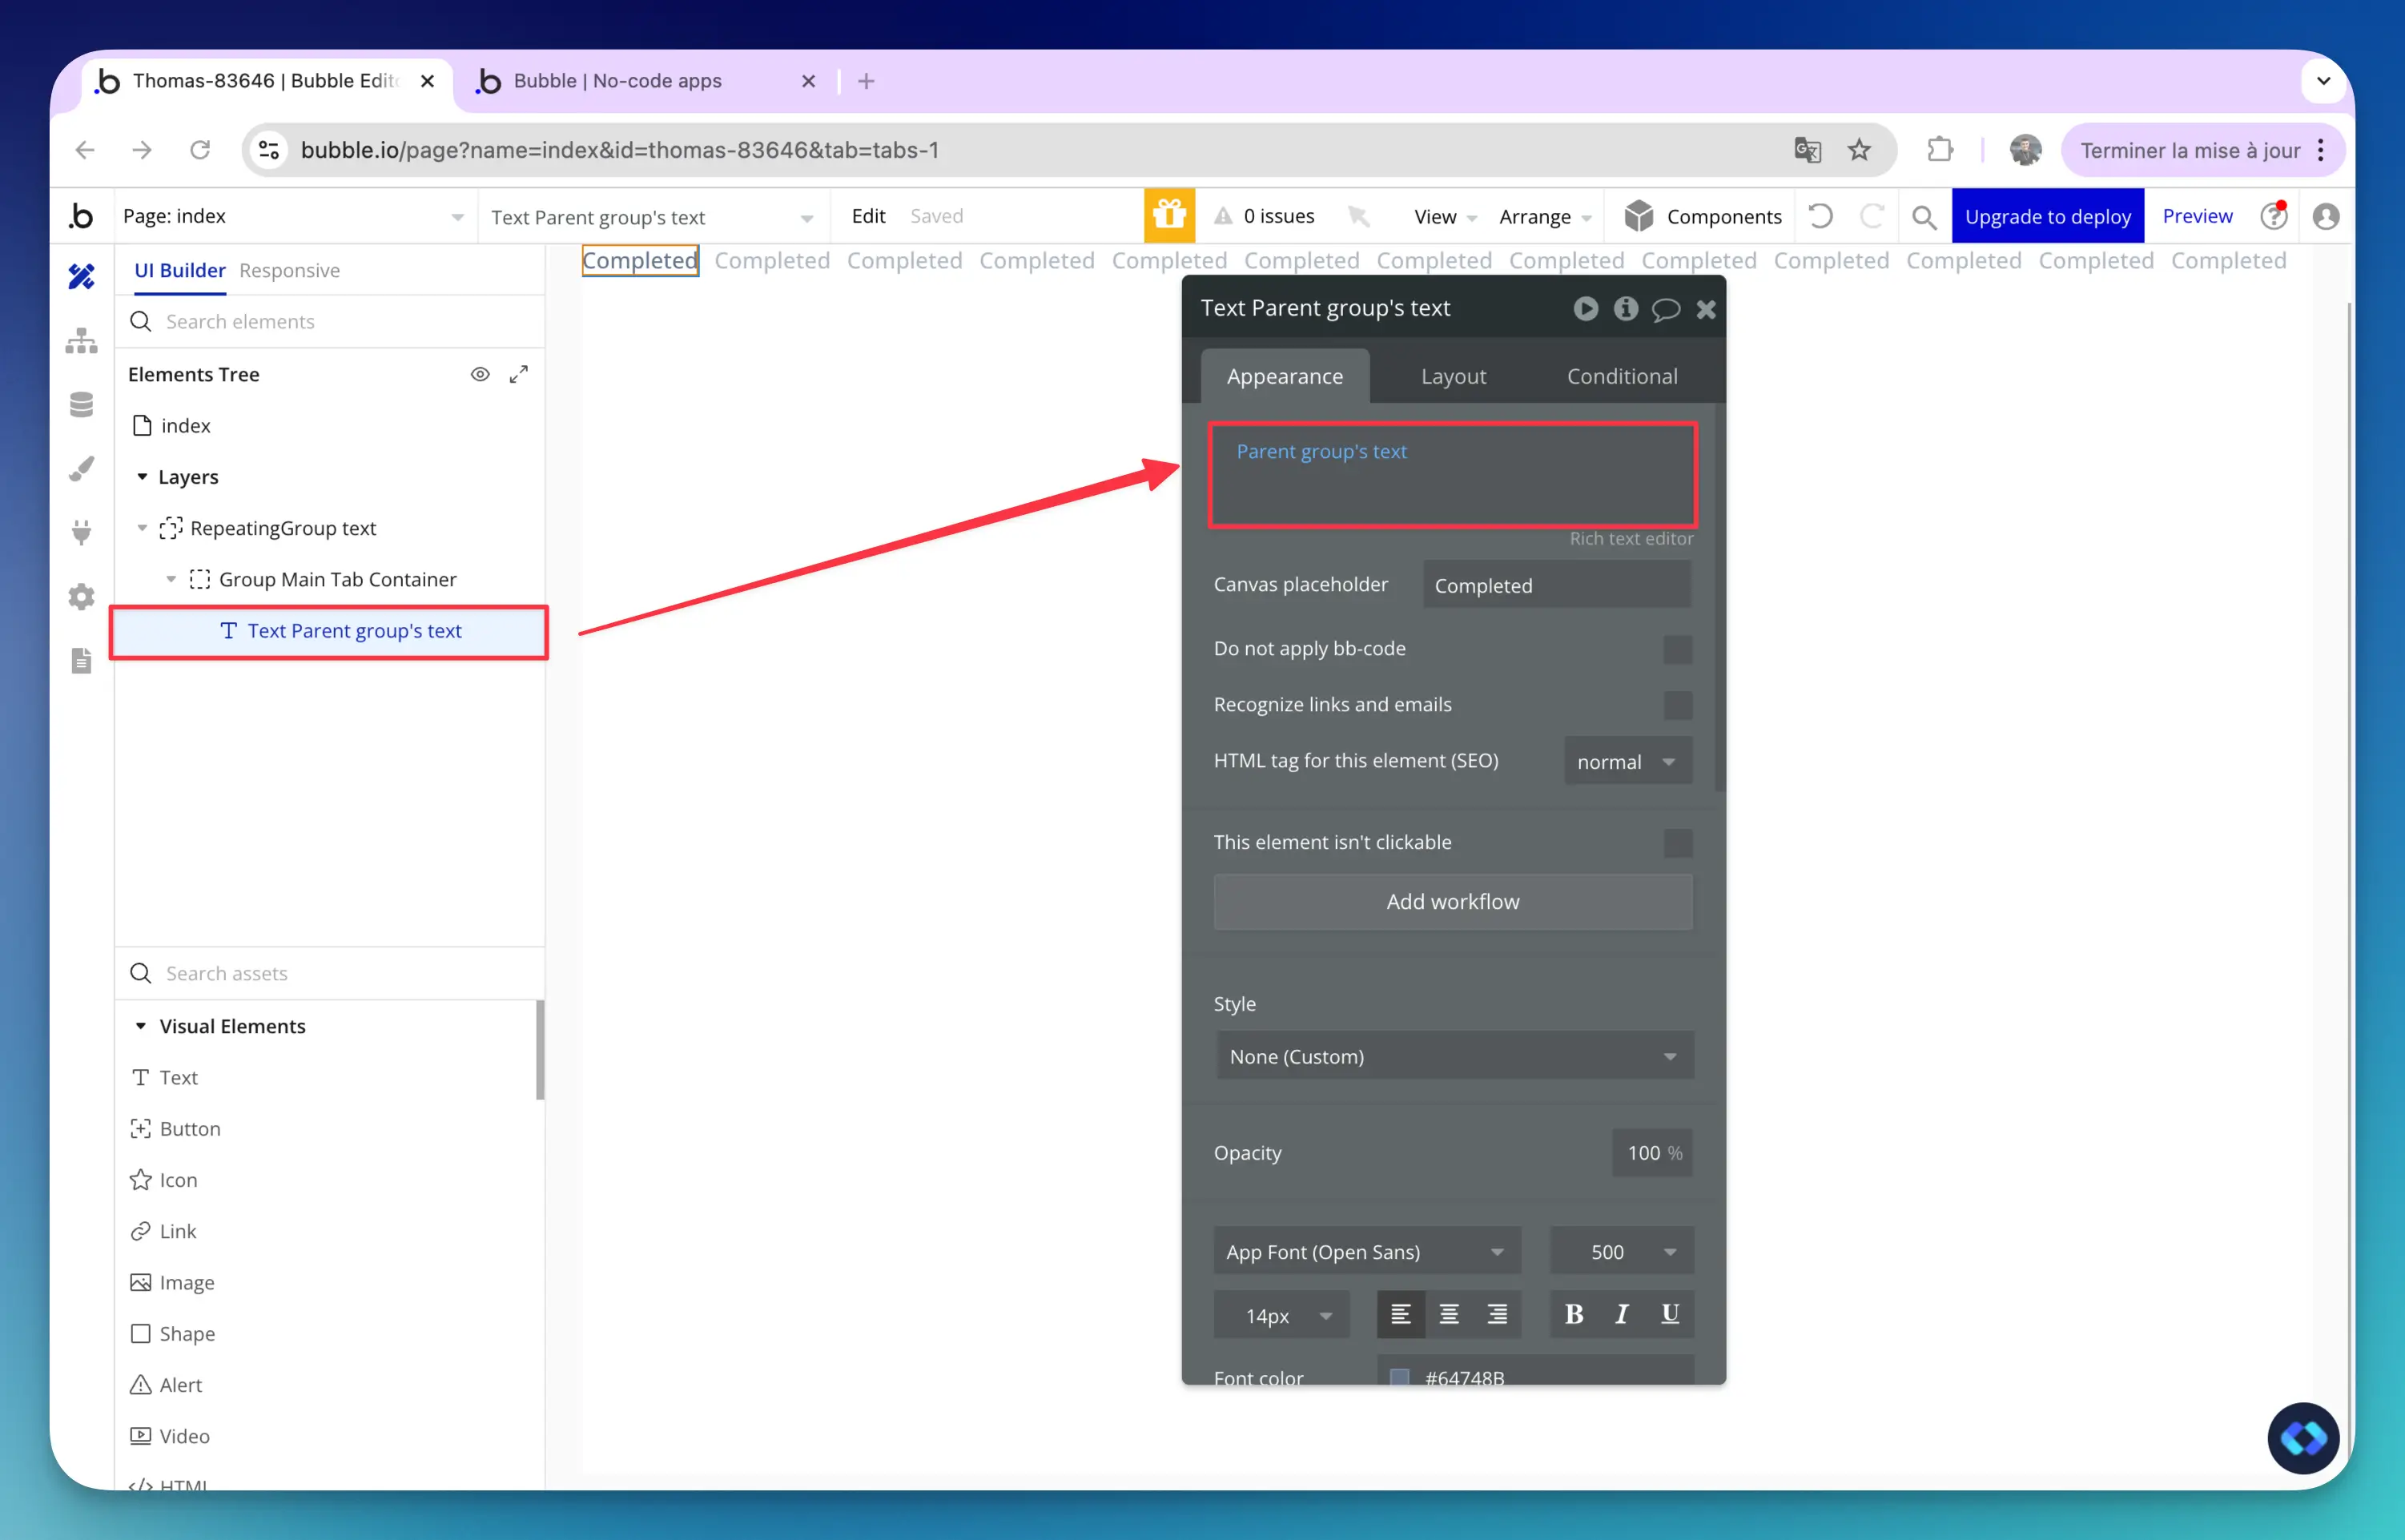Open the Plugins plug icon
This screenshot has height=1540, width=2405.
[81, 532]
